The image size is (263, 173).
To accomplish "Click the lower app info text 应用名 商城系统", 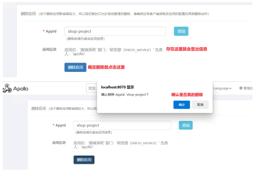I will (120, 145).
